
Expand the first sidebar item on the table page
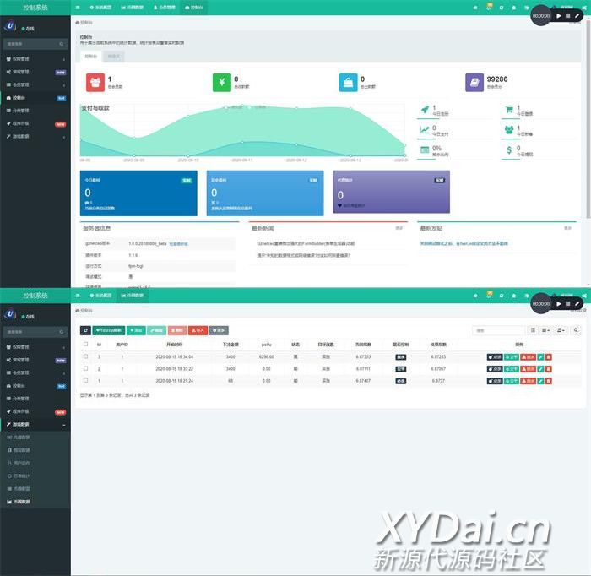coord(35,347)
